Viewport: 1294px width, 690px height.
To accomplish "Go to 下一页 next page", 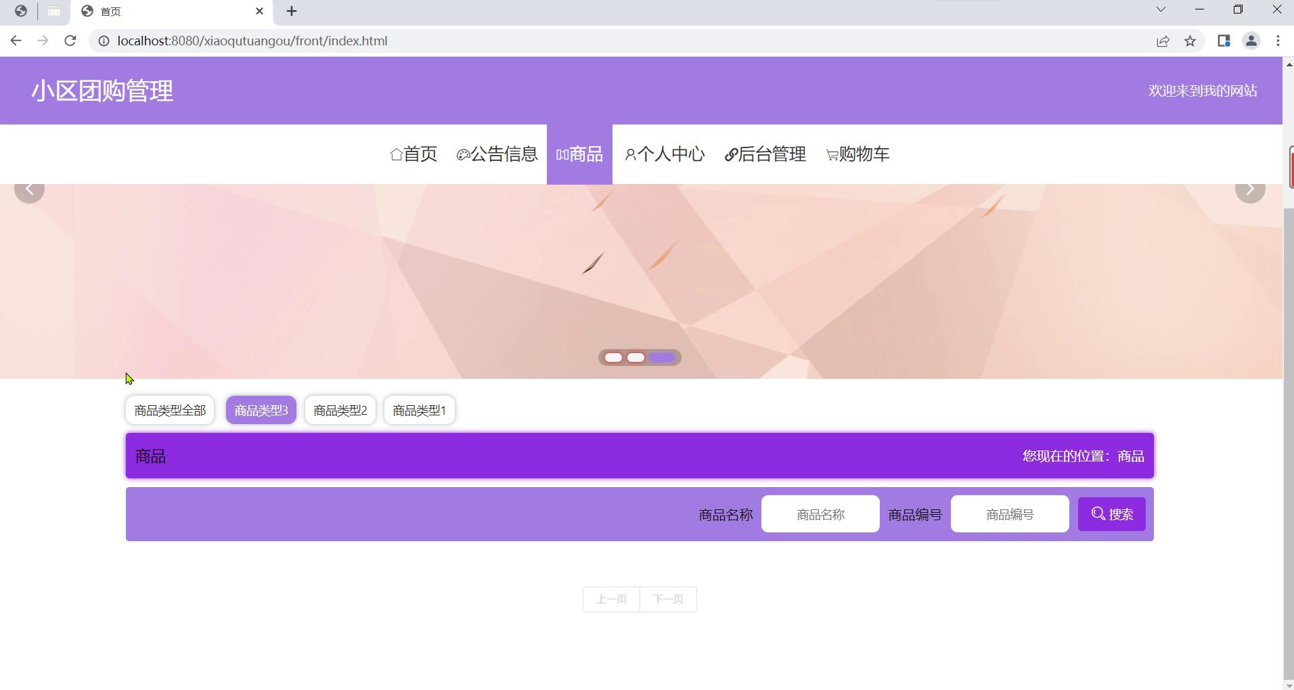I will [668, 599].
